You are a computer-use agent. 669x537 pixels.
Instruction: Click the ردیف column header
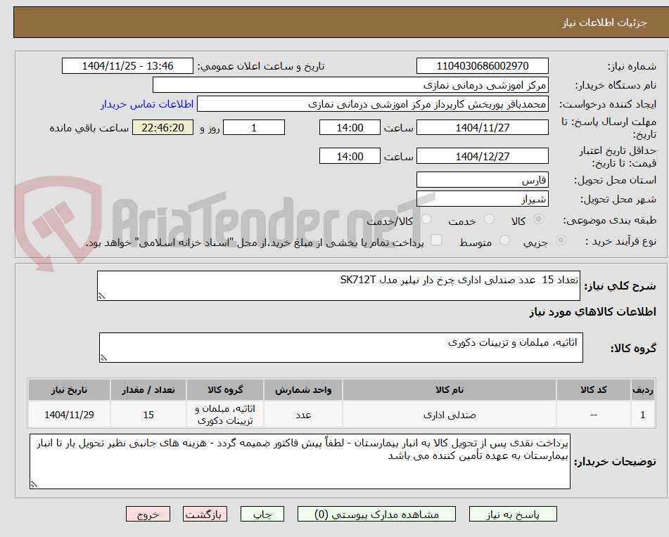643,390
